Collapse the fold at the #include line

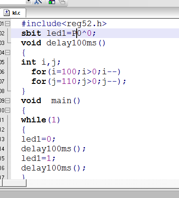8,24
